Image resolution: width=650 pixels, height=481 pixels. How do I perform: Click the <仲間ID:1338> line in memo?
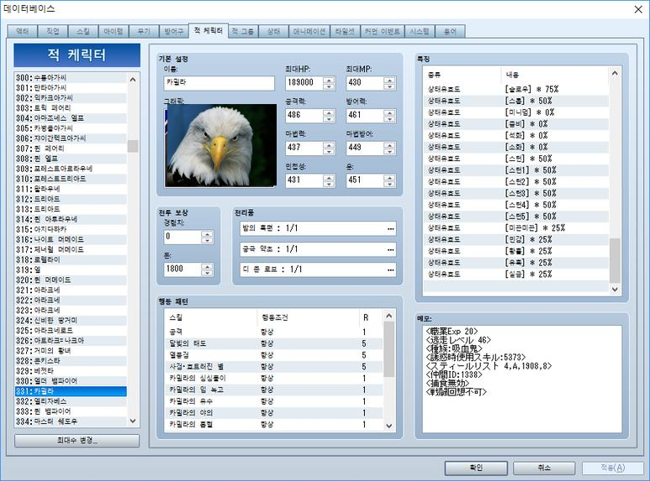[454, 374]
